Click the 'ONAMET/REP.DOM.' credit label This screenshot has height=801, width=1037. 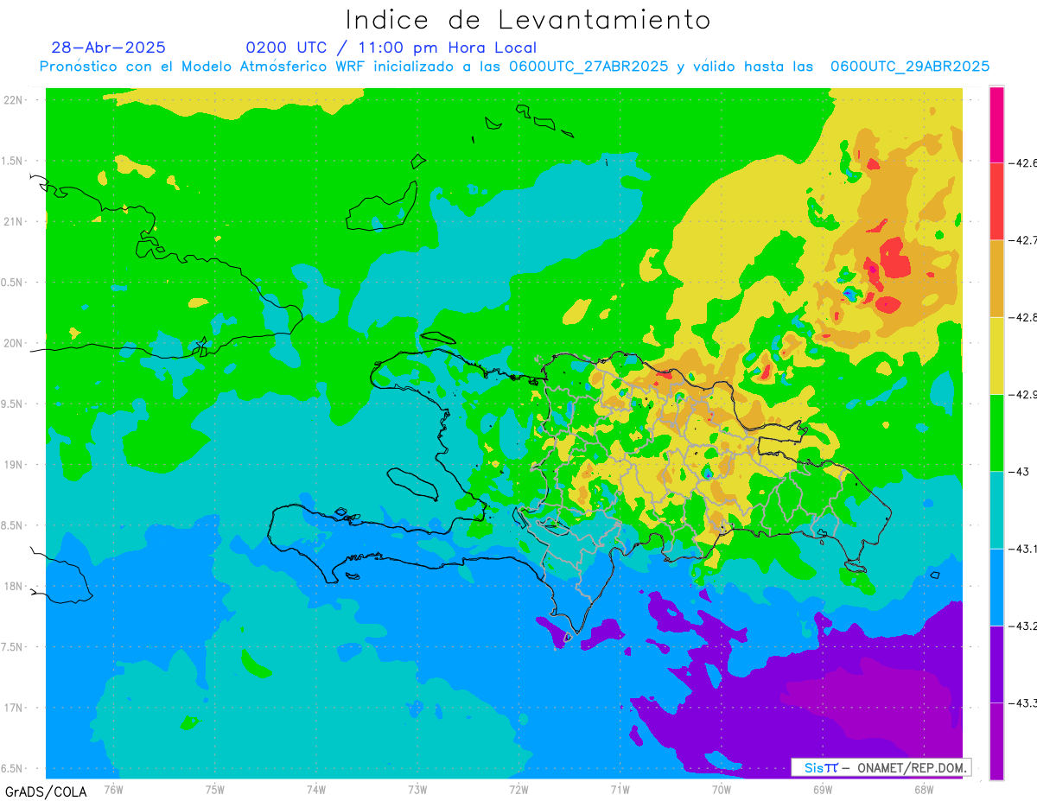coord(911,767)
